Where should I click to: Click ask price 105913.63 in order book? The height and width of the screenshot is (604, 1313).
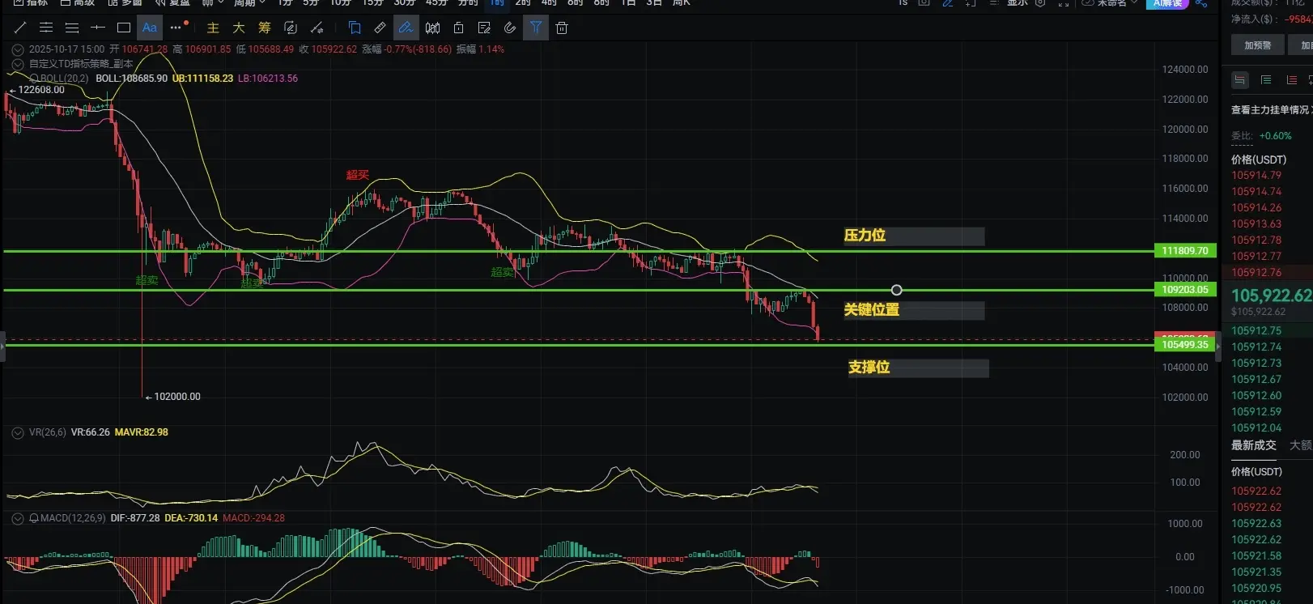point(1256,224)
